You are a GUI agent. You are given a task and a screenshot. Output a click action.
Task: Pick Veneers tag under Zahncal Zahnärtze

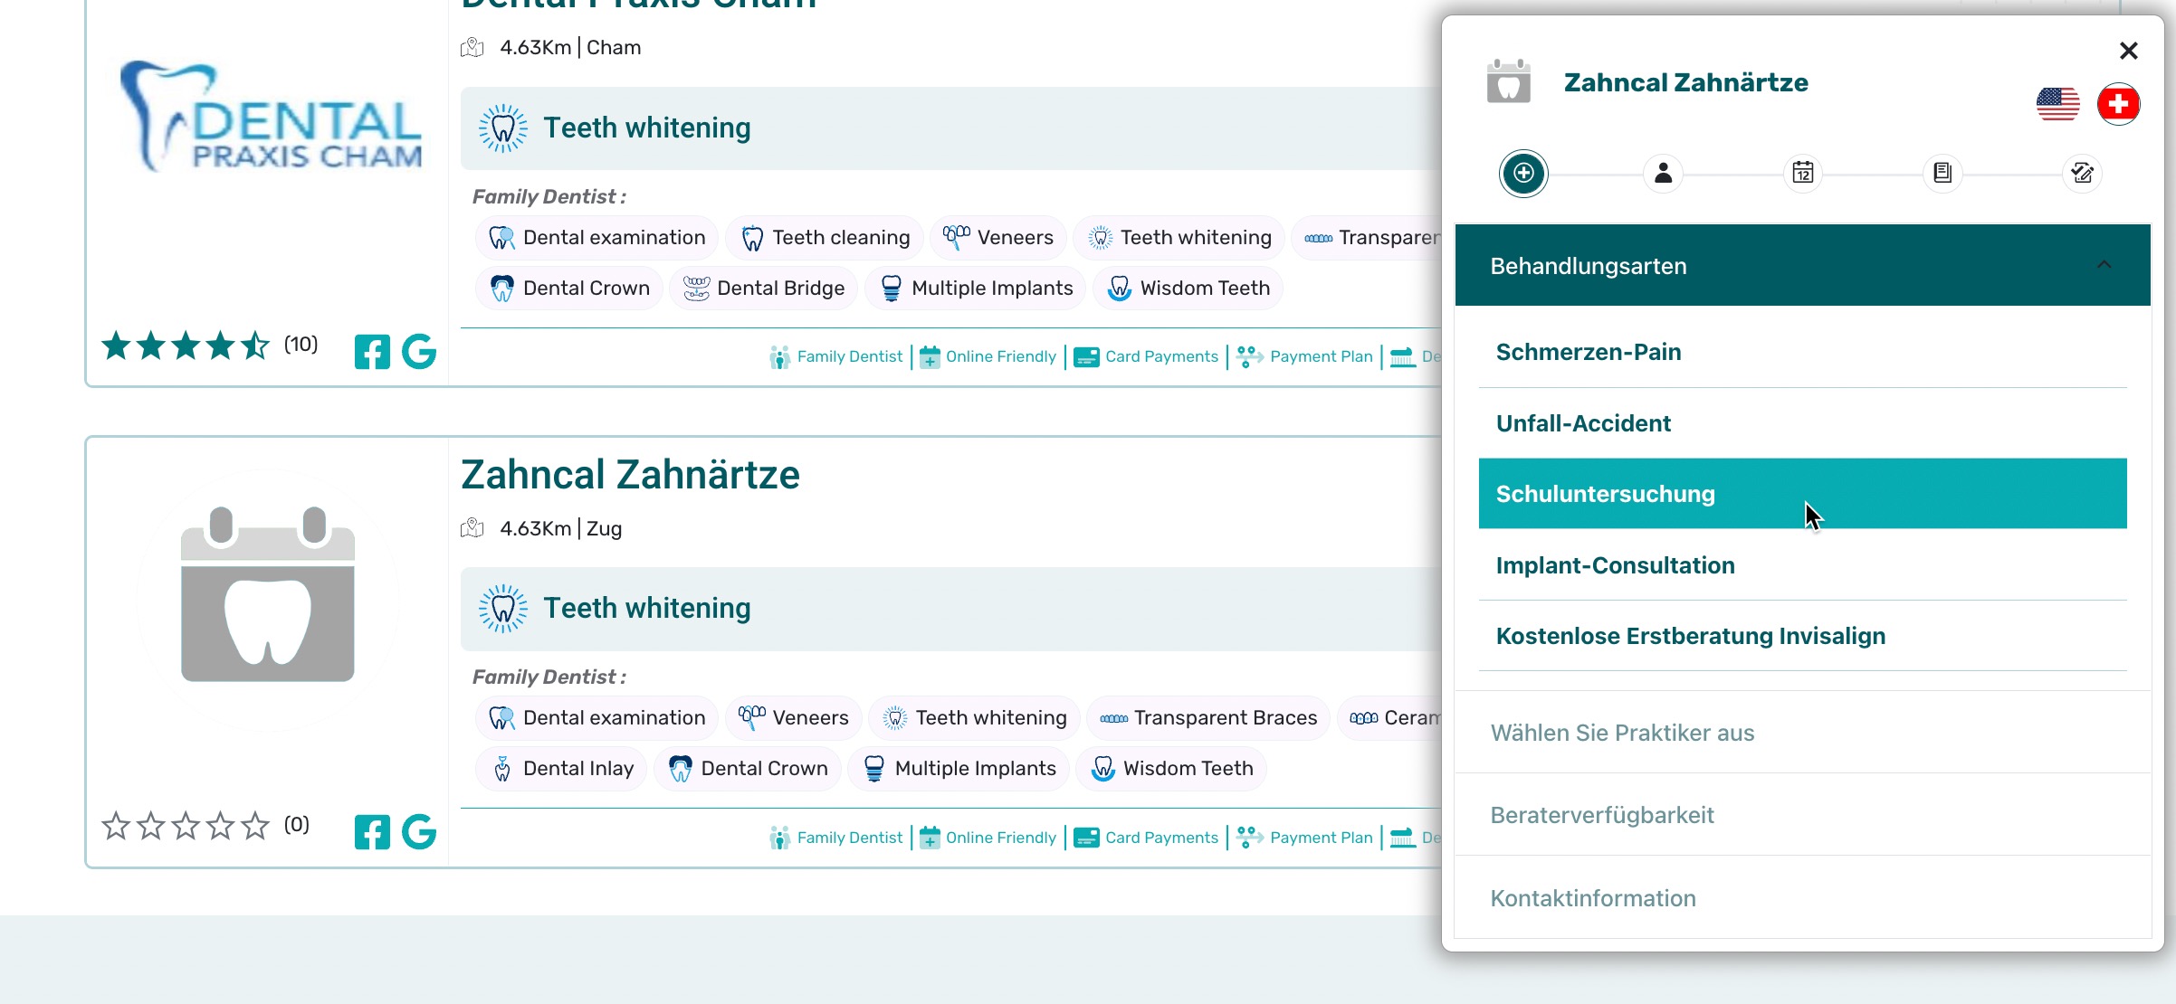coord(793,718)
